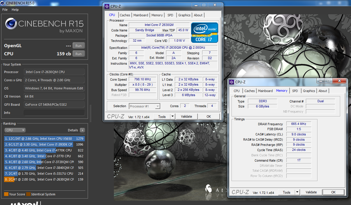Switch to Caches tab in Memory CPU-Z window

(250, 91)
